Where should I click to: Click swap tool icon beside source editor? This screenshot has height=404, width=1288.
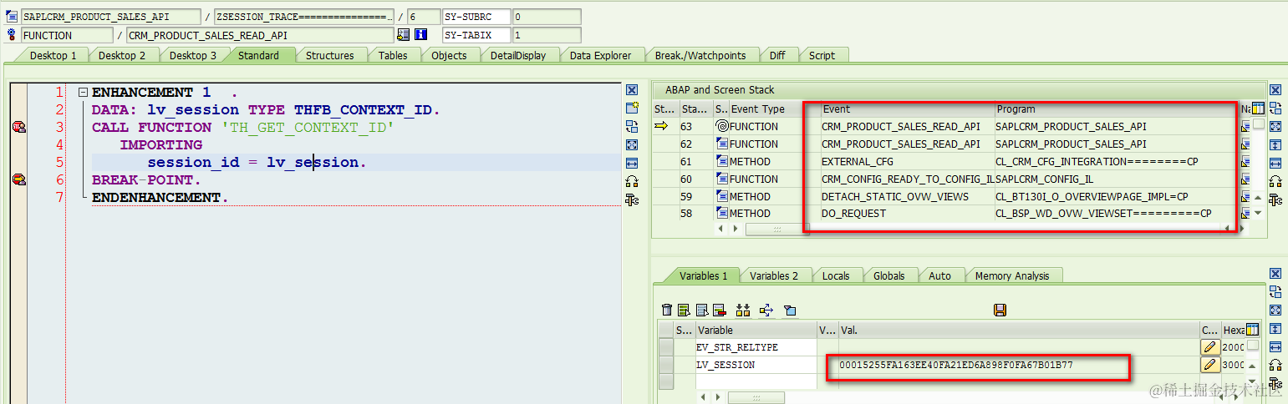[632, 127]
